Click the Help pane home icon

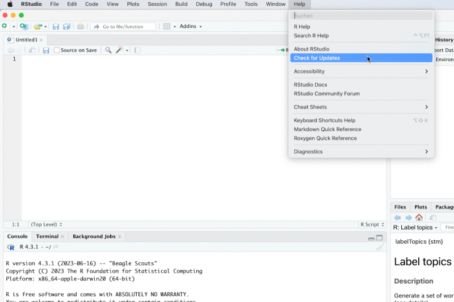[419, 218]
